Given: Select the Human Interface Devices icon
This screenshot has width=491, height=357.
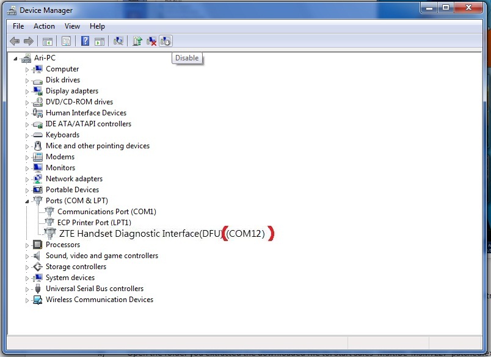Looking at the screenshot, I should [x=38, y=113].
